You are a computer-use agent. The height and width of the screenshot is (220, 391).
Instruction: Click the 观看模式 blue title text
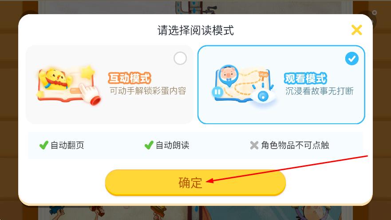coord(305,78)
